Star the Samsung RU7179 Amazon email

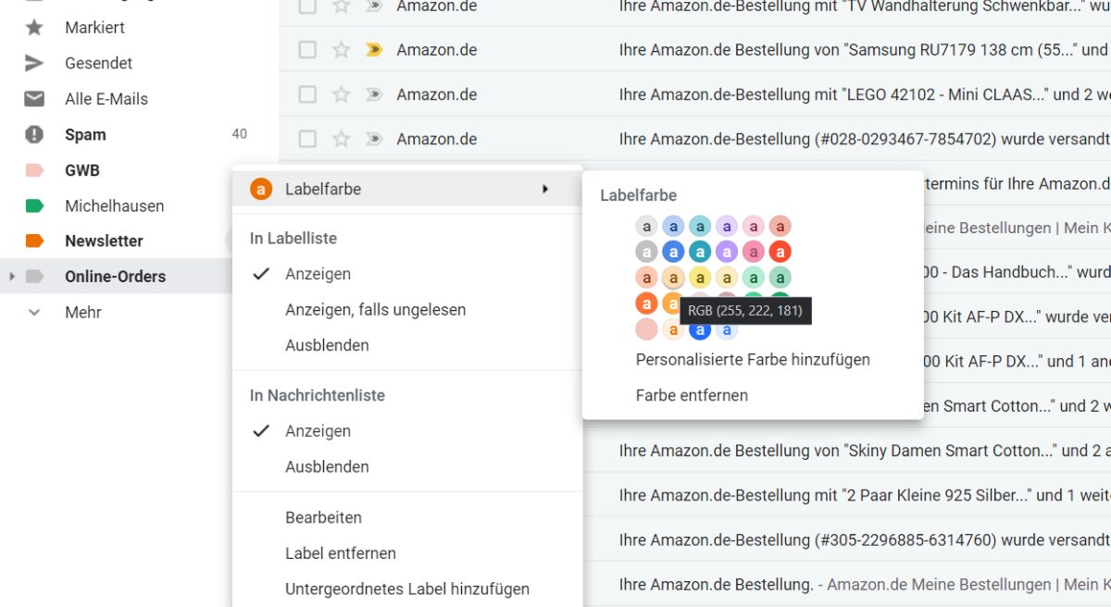click(342, 50)
